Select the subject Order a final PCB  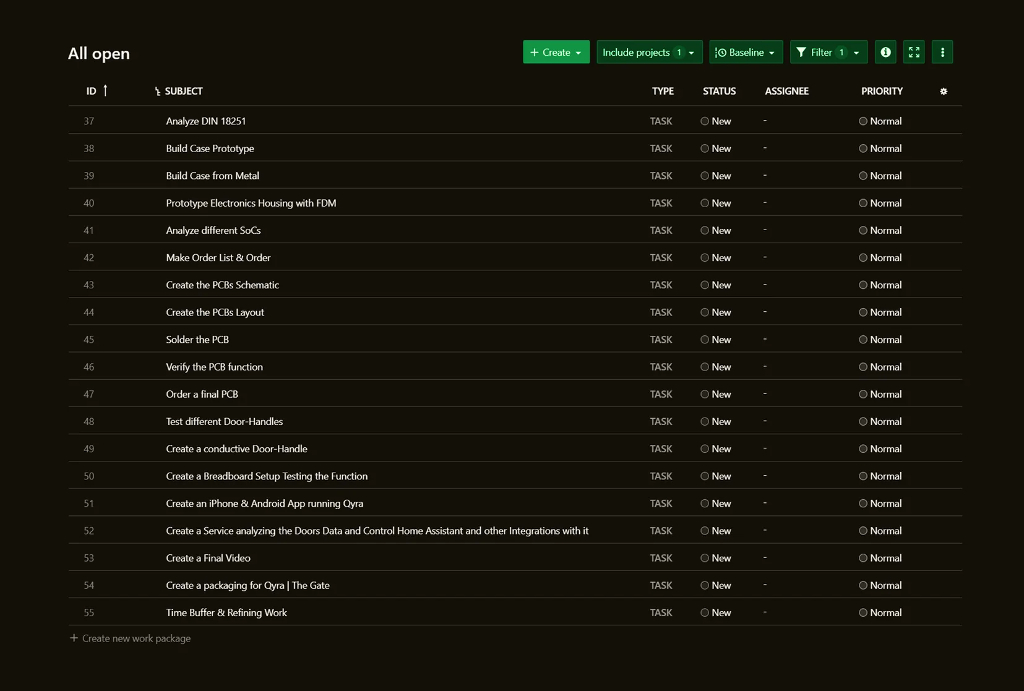pos(202,394)
